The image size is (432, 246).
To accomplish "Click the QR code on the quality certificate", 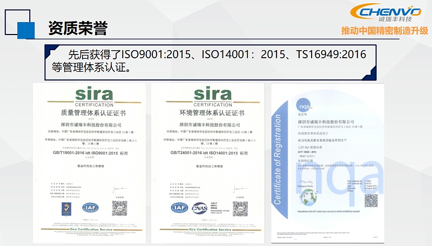I will (119, 208).
